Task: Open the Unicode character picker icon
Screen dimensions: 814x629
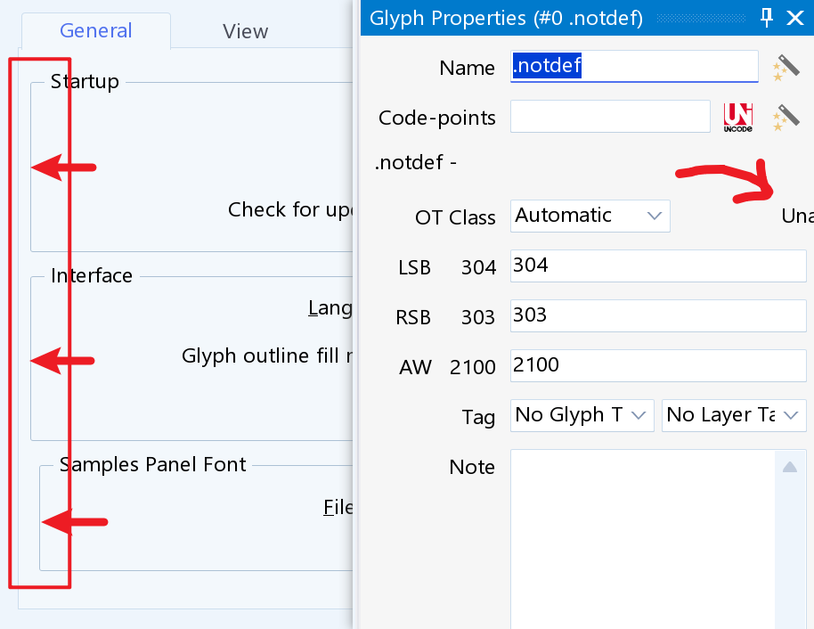Action: tap(737, 118)
